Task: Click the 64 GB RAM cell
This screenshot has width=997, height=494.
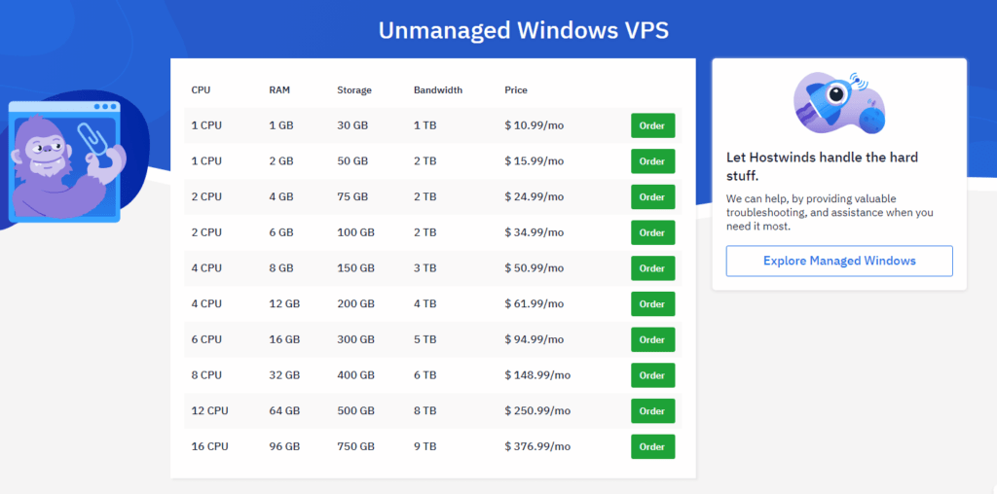Action: pyautogui.click(x=284, y=410)
